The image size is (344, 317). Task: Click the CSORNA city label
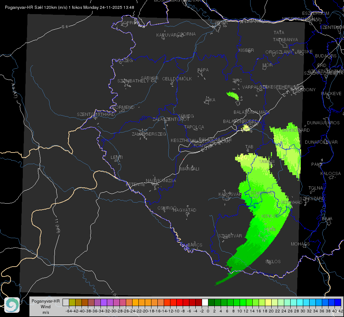tap(187, 34)
